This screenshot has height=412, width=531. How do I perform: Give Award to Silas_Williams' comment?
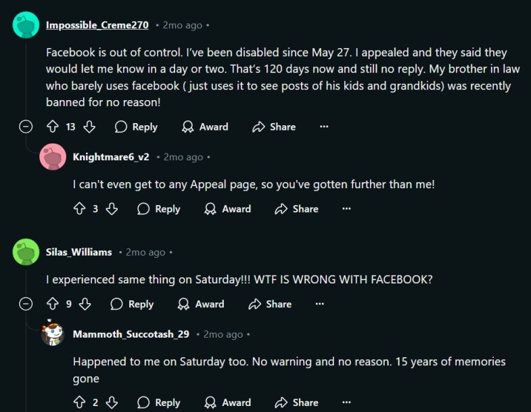[201, 304]
